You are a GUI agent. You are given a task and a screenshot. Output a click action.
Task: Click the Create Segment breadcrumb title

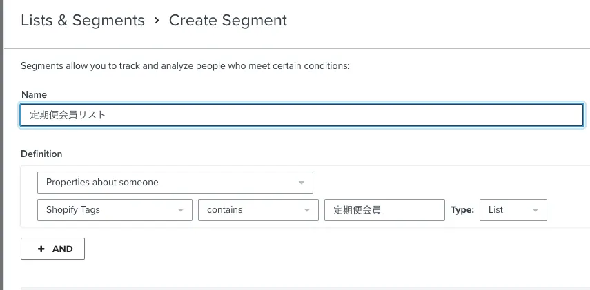pyautogui.click(x=228, y=20)
